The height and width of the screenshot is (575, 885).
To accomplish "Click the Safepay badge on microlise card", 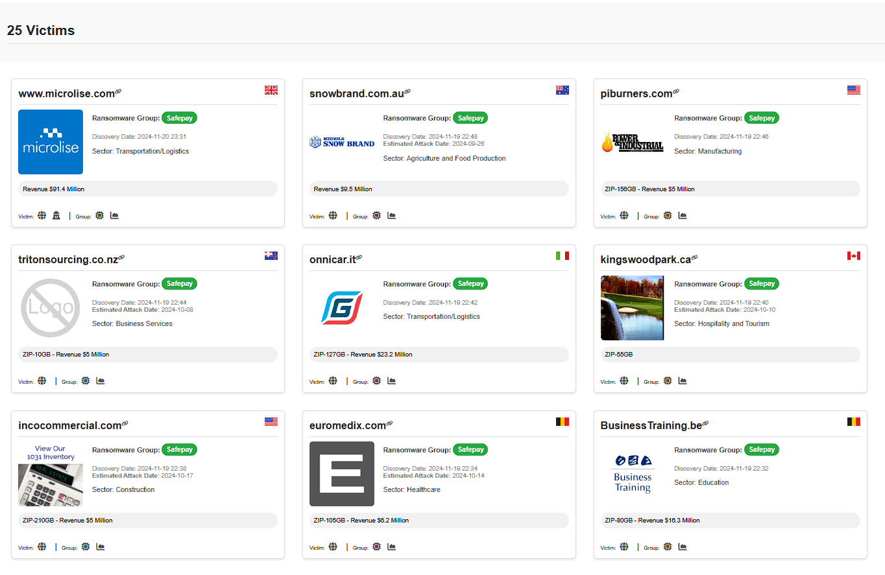I will 180,118.
